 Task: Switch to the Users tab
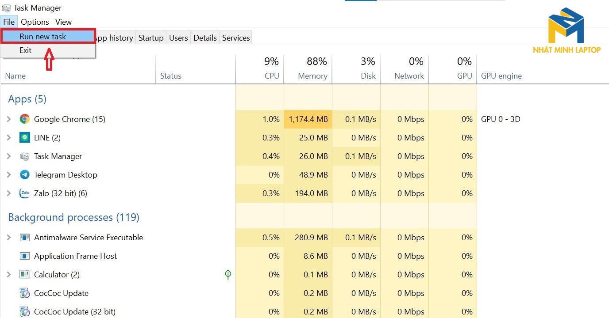coord(178,38)
